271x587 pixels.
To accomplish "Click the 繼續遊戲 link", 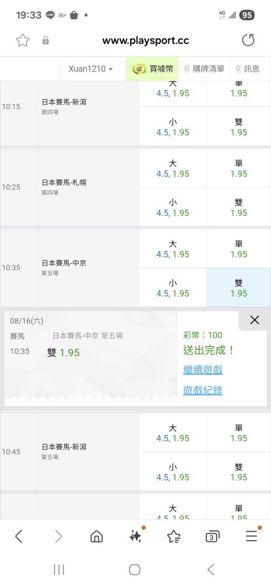I will 203,370.
